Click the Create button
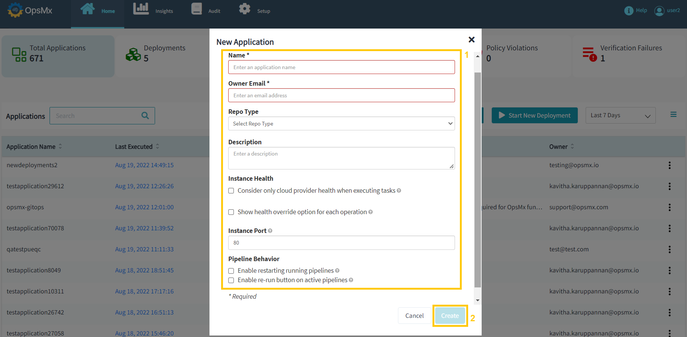The height and width of the screenshot is (337, 687). pyautogui.click(x=450, y=316)
